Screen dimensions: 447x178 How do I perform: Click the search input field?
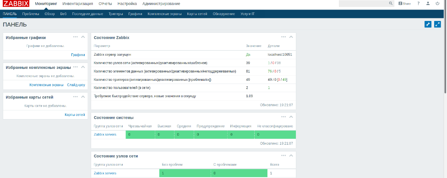click(364, 4)
